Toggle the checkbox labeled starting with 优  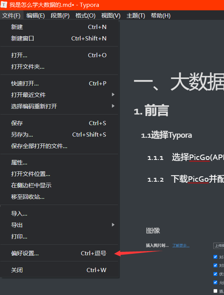pyautogui.click(x=216, y=274)
